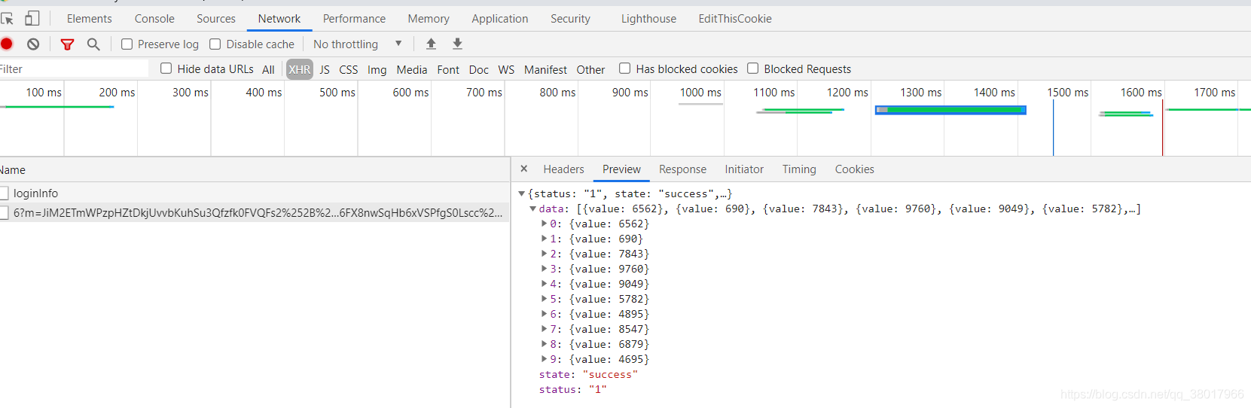Activate the inspect element picker icon

[7, 19]
